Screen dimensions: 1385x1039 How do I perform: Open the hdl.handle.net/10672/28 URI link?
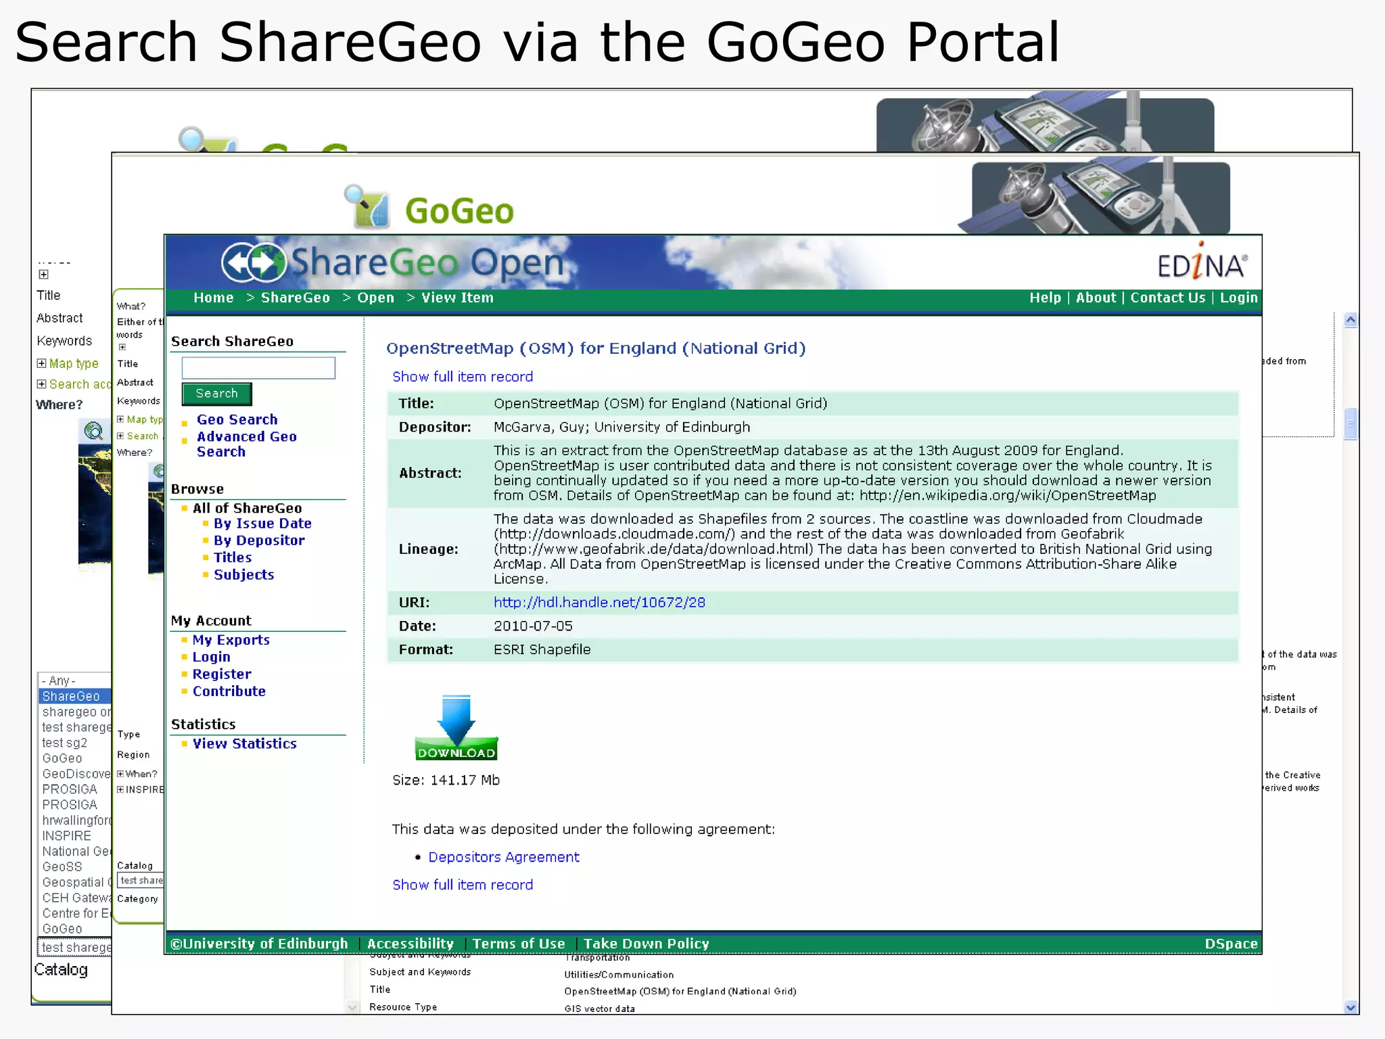599,602
